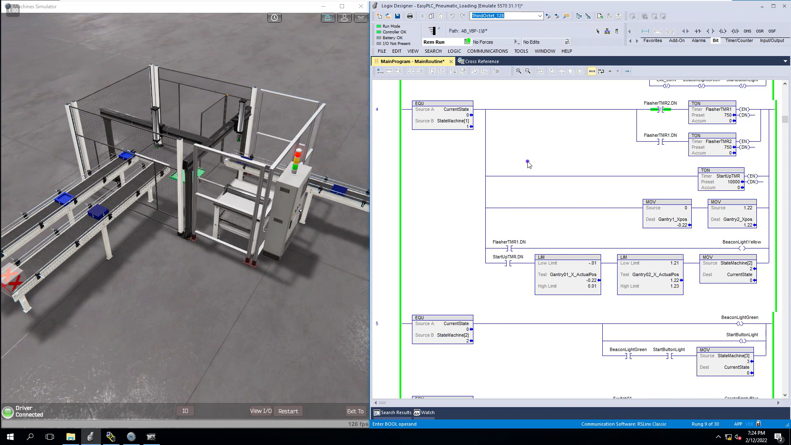Screen dimensions: 791x445
Task: Zoom out on the ladder editor
Action: [528, 71]
